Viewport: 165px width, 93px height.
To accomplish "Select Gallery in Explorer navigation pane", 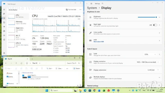I will pyautogui.click(x=10, y=77).
